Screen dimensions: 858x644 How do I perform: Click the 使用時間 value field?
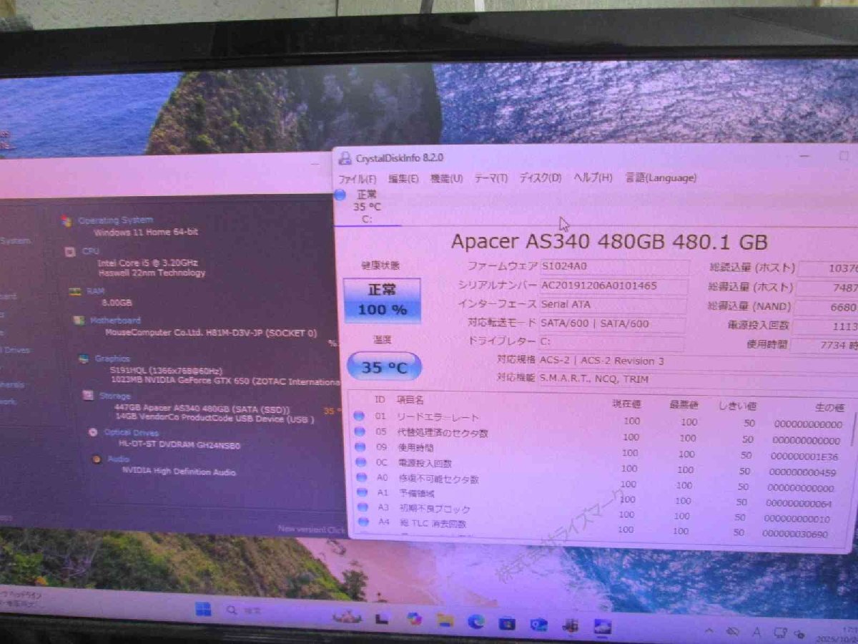coord(824,346)
